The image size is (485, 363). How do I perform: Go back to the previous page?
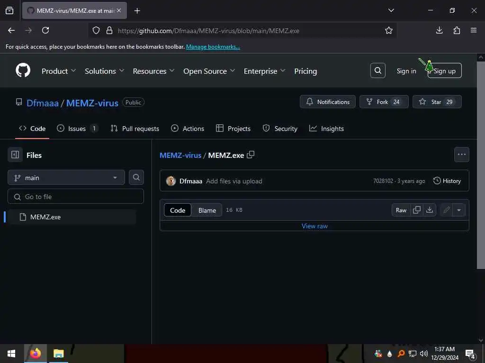(11, 30)
